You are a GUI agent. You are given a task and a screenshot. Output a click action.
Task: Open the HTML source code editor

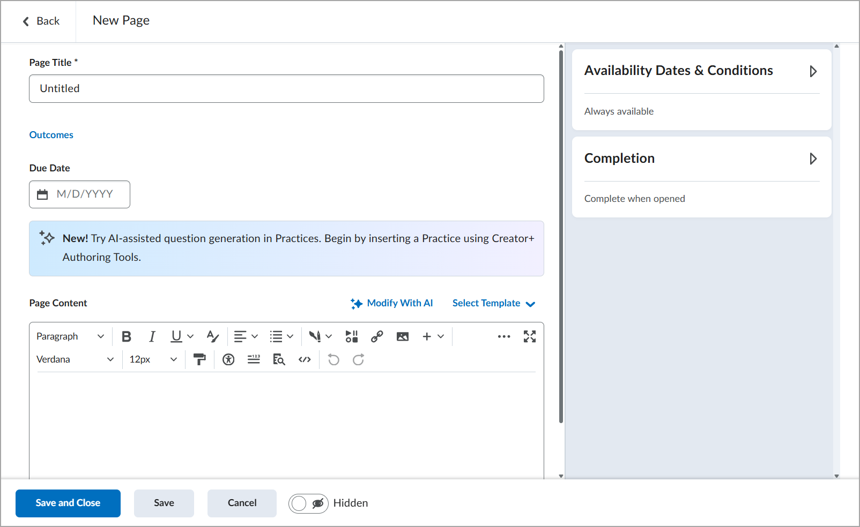(305, 359)
